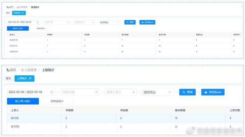The image size is (245, 137).
Task: Click the home icon in 上架统计 breadcrumb
Action: coord(8,70)
